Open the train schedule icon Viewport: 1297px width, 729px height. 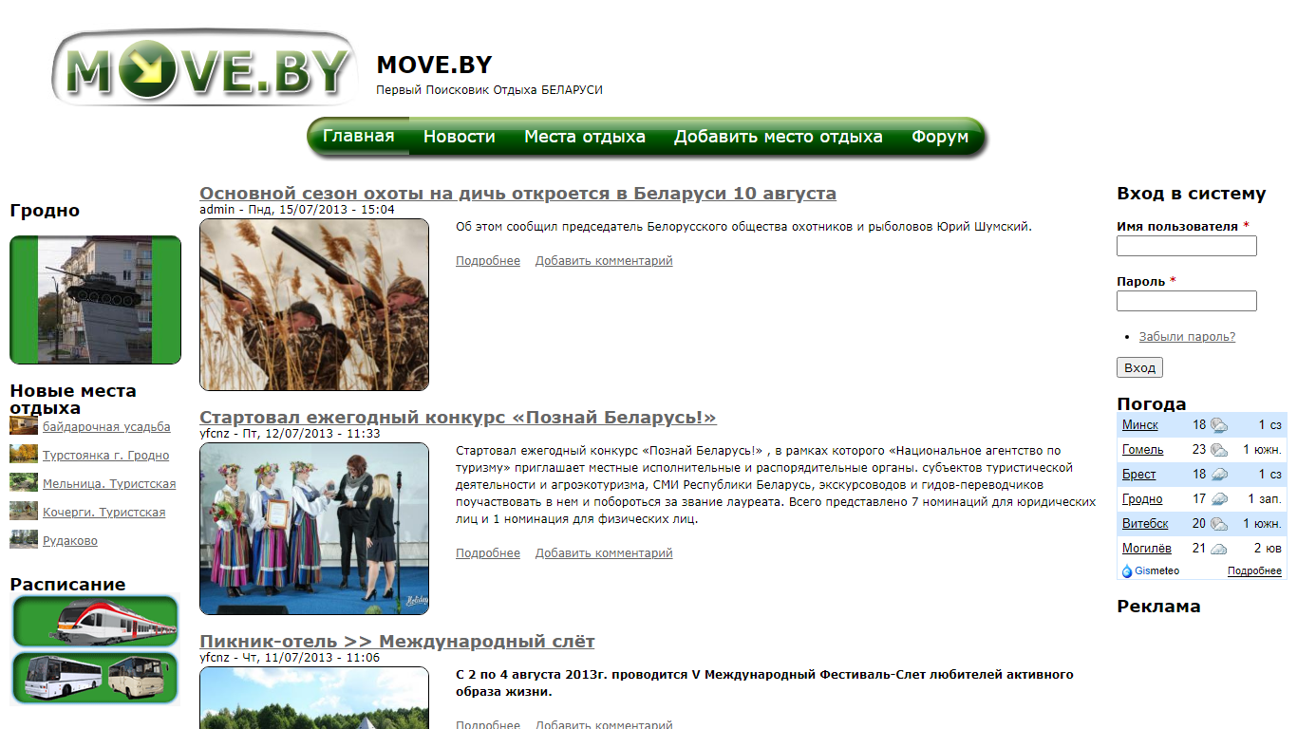tap(95, 621)
